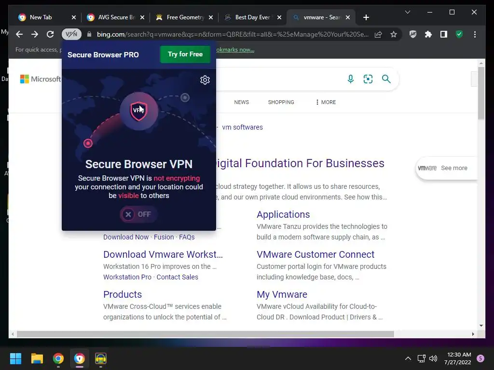Click the VPN shield icon in the popup

tap(138, 111)
